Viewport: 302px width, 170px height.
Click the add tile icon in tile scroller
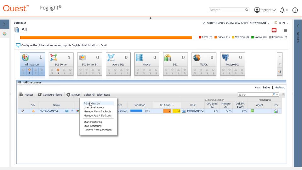(280, 71)
